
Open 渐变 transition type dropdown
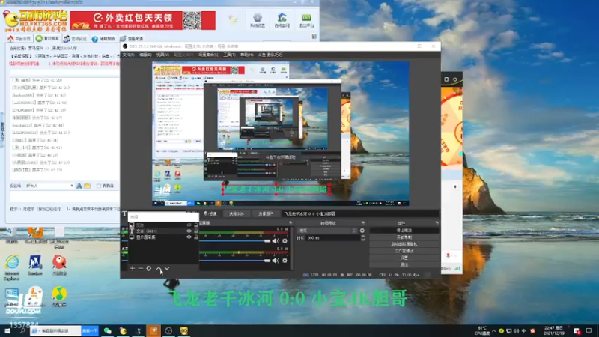click(x=327, y=231)
